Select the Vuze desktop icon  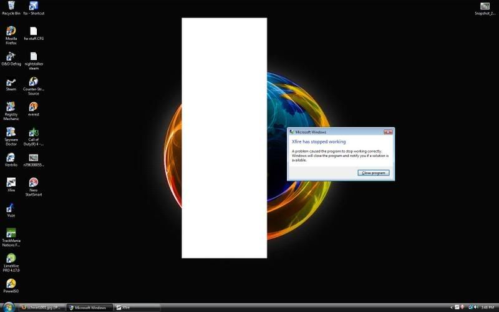point(11,210)
